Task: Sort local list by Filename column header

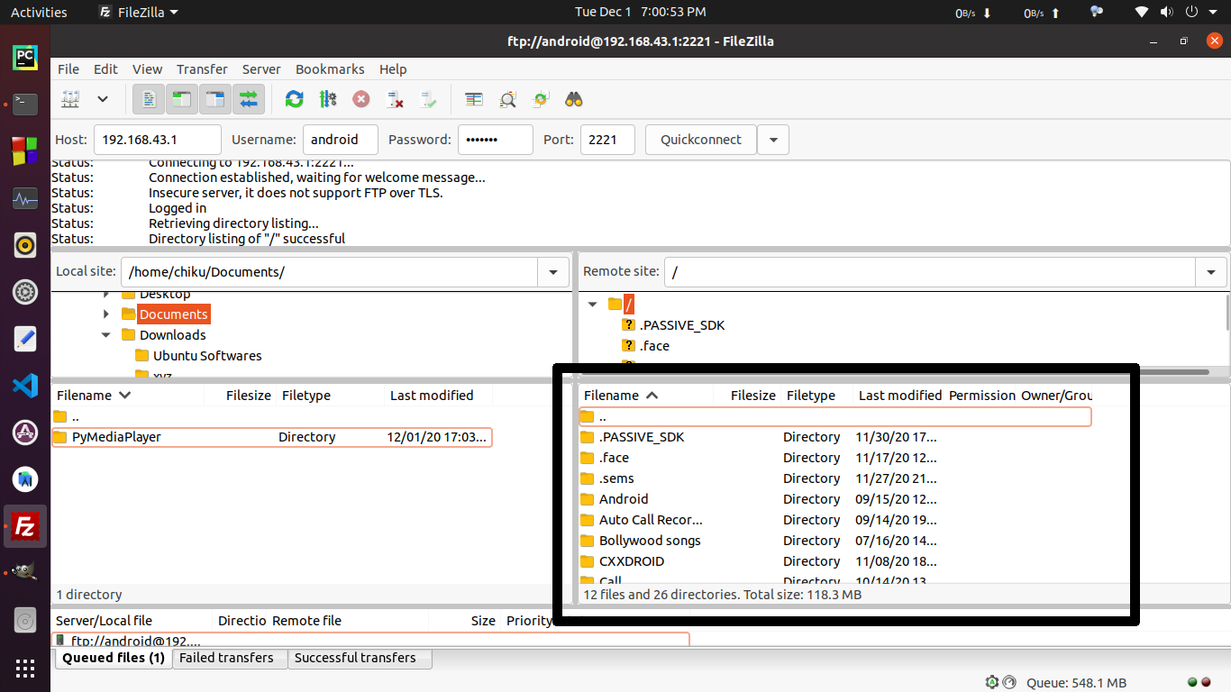Action: [x=127, y=396]
